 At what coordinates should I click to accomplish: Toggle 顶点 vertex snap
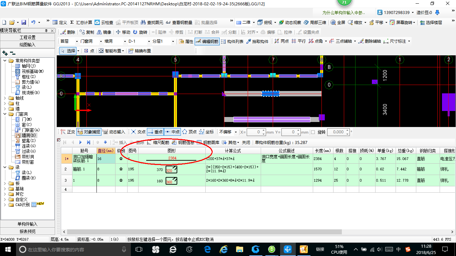(x=189, y=132)
